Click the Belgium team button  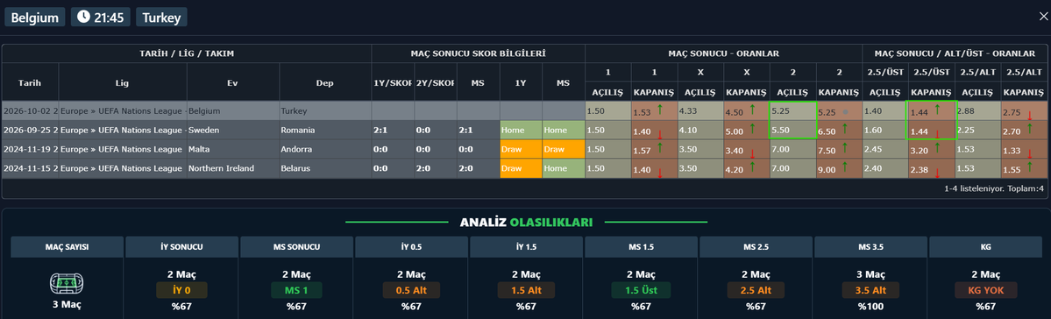(35, 18)
